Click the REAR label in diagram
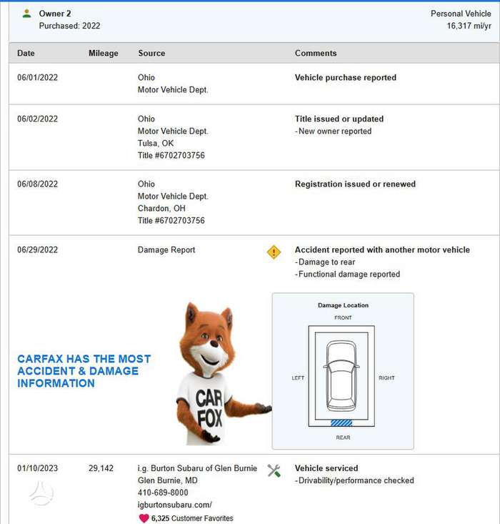Viewport: 500px width, 524px height. pos(343,438)
